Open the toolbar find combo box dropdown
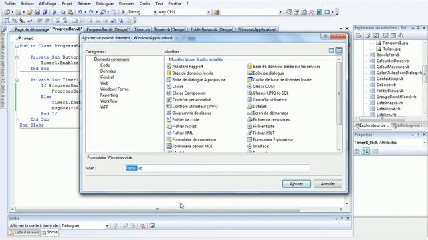Screen dimensions: 428x240 (280, 12)
